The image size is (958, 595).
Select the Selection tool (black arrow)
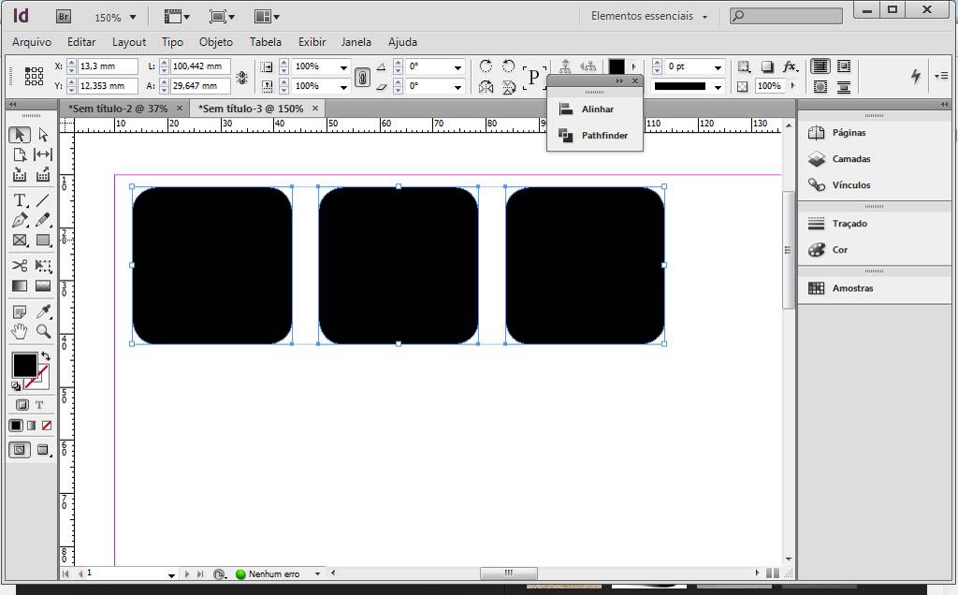(x=20, y=135)
